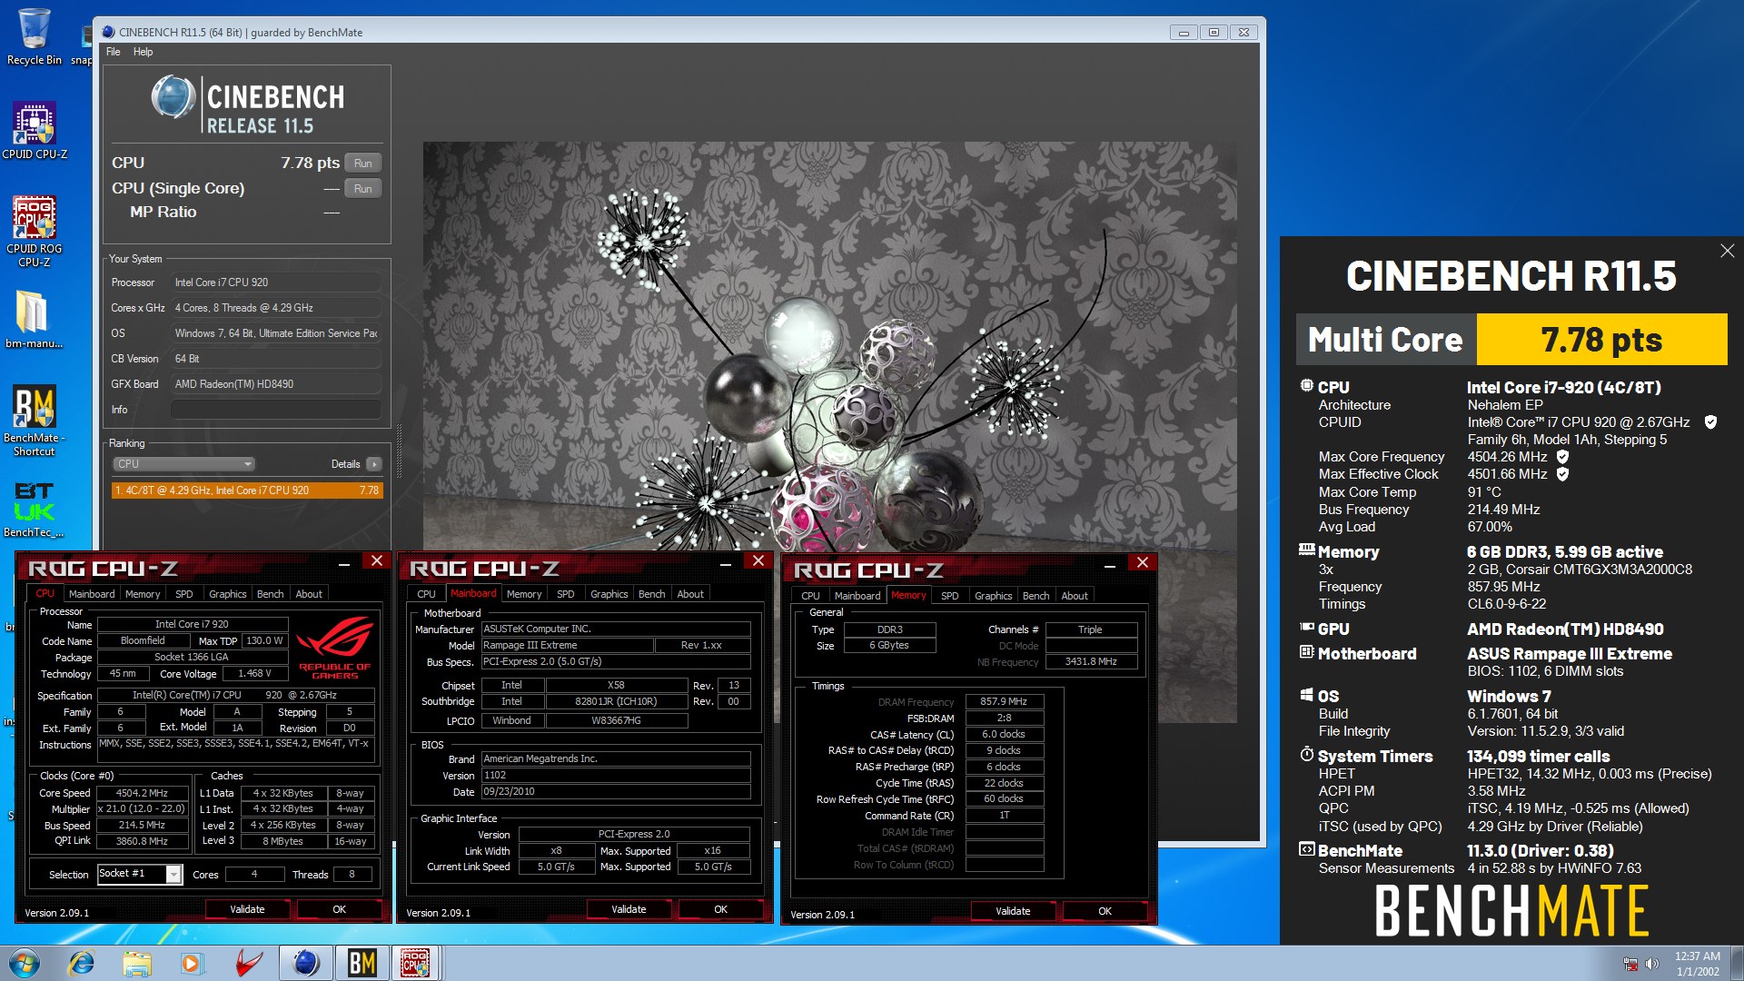Open CPUID ROG CPU-Z desktop shortcut

point(35,231)
